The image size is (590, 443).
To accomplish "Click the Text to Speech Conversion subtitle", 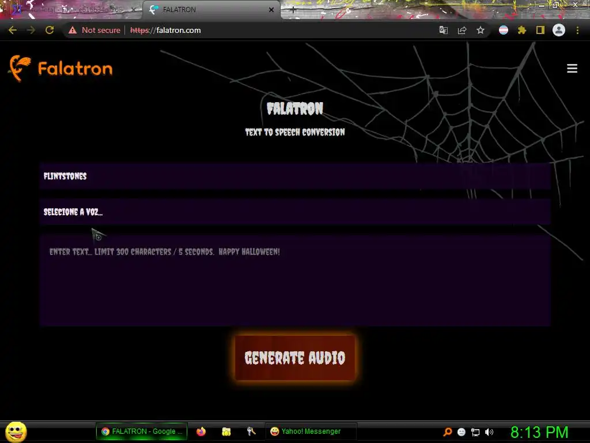I will tap(295, 132).
